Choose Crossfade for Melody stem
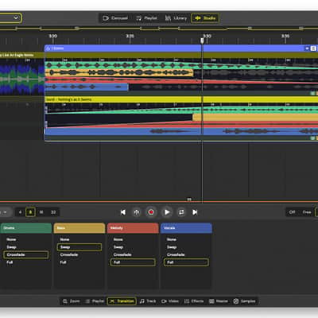318x318 pixels. pyautogui.click(x=122, y=254)
